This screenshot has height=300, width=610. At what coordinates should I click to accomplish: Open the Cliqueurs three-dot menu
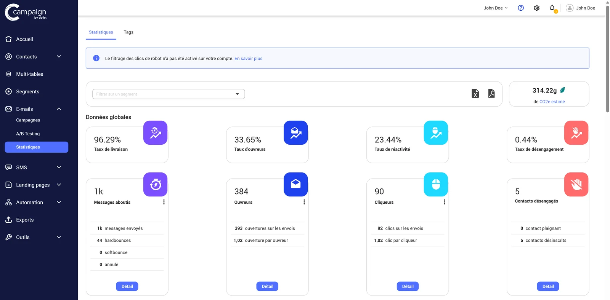[445, 202]
